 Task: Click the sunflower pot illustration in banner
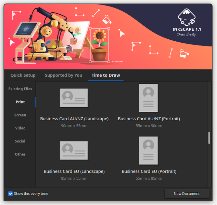[x=100, y=45]
